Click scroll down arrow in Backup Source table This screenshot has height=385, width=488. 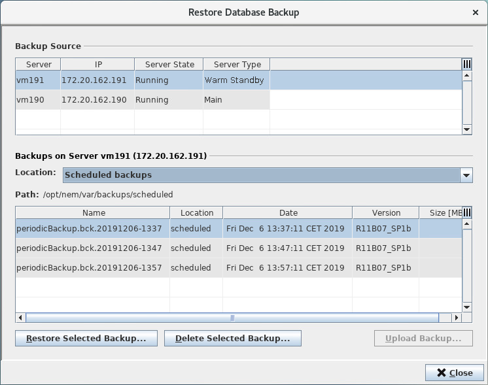click(x=467, y=129)
